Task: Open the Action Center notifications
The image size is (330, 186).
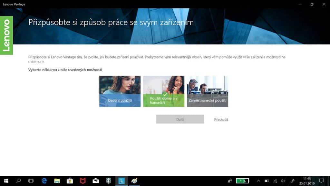Action: [x=321, y=181]
